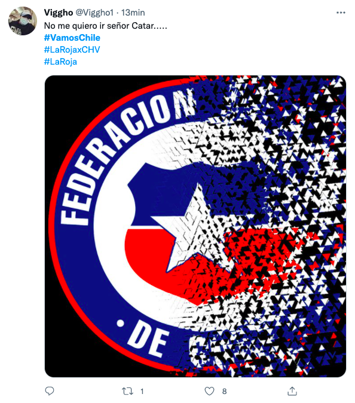355x403 pixels.
Task: Open the retweet count showing 1
Action: 142,392
